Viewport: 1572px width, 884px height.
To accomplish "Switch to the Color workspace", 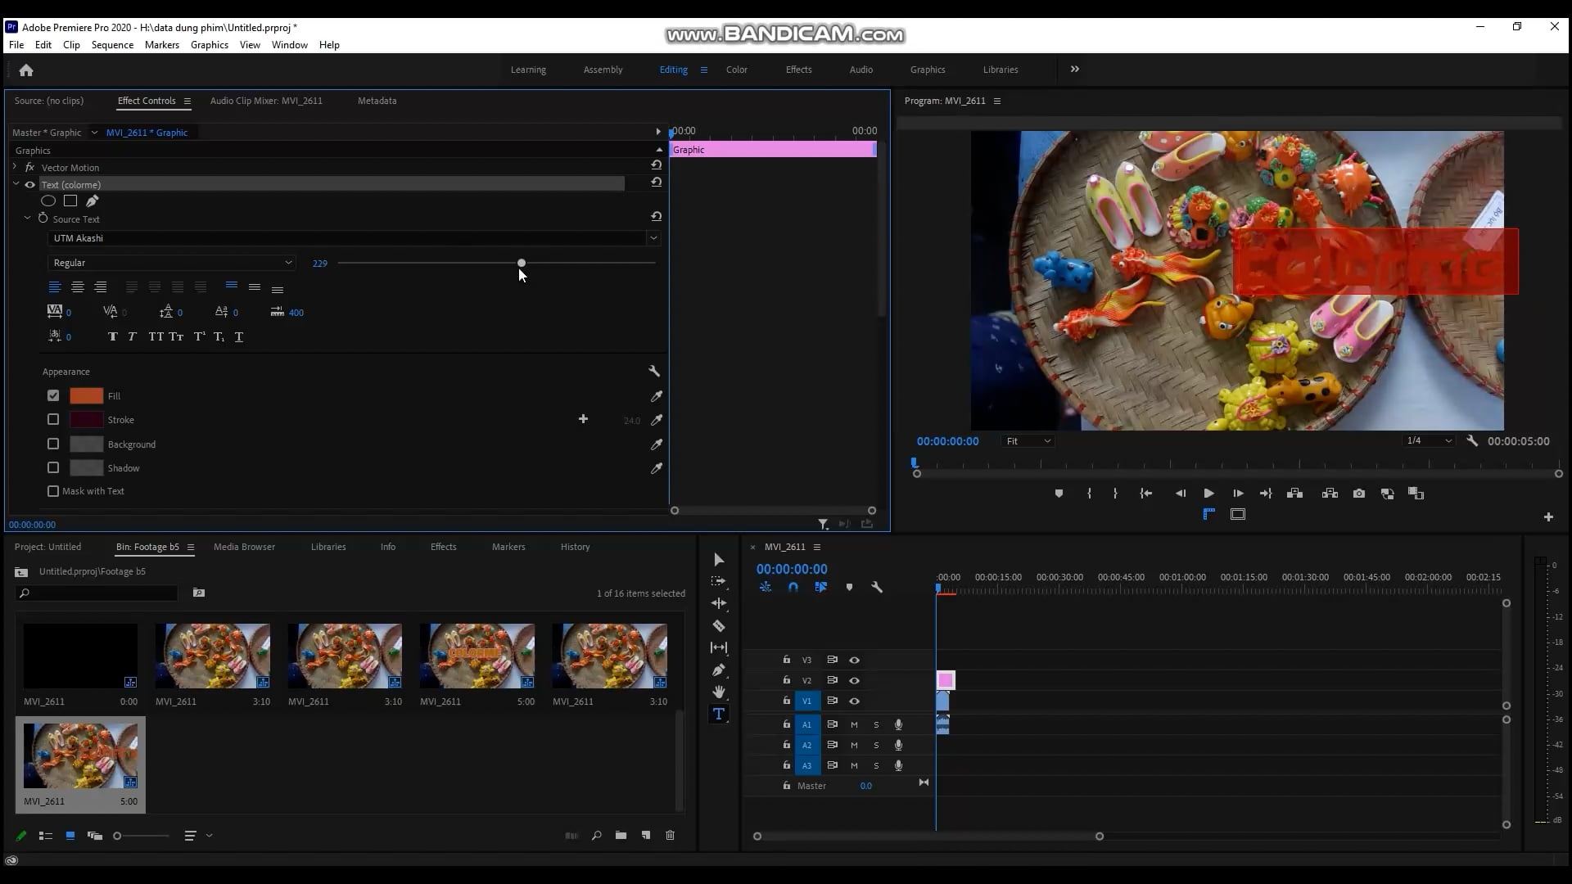I will pyautogui.click(x=736, y=70).
